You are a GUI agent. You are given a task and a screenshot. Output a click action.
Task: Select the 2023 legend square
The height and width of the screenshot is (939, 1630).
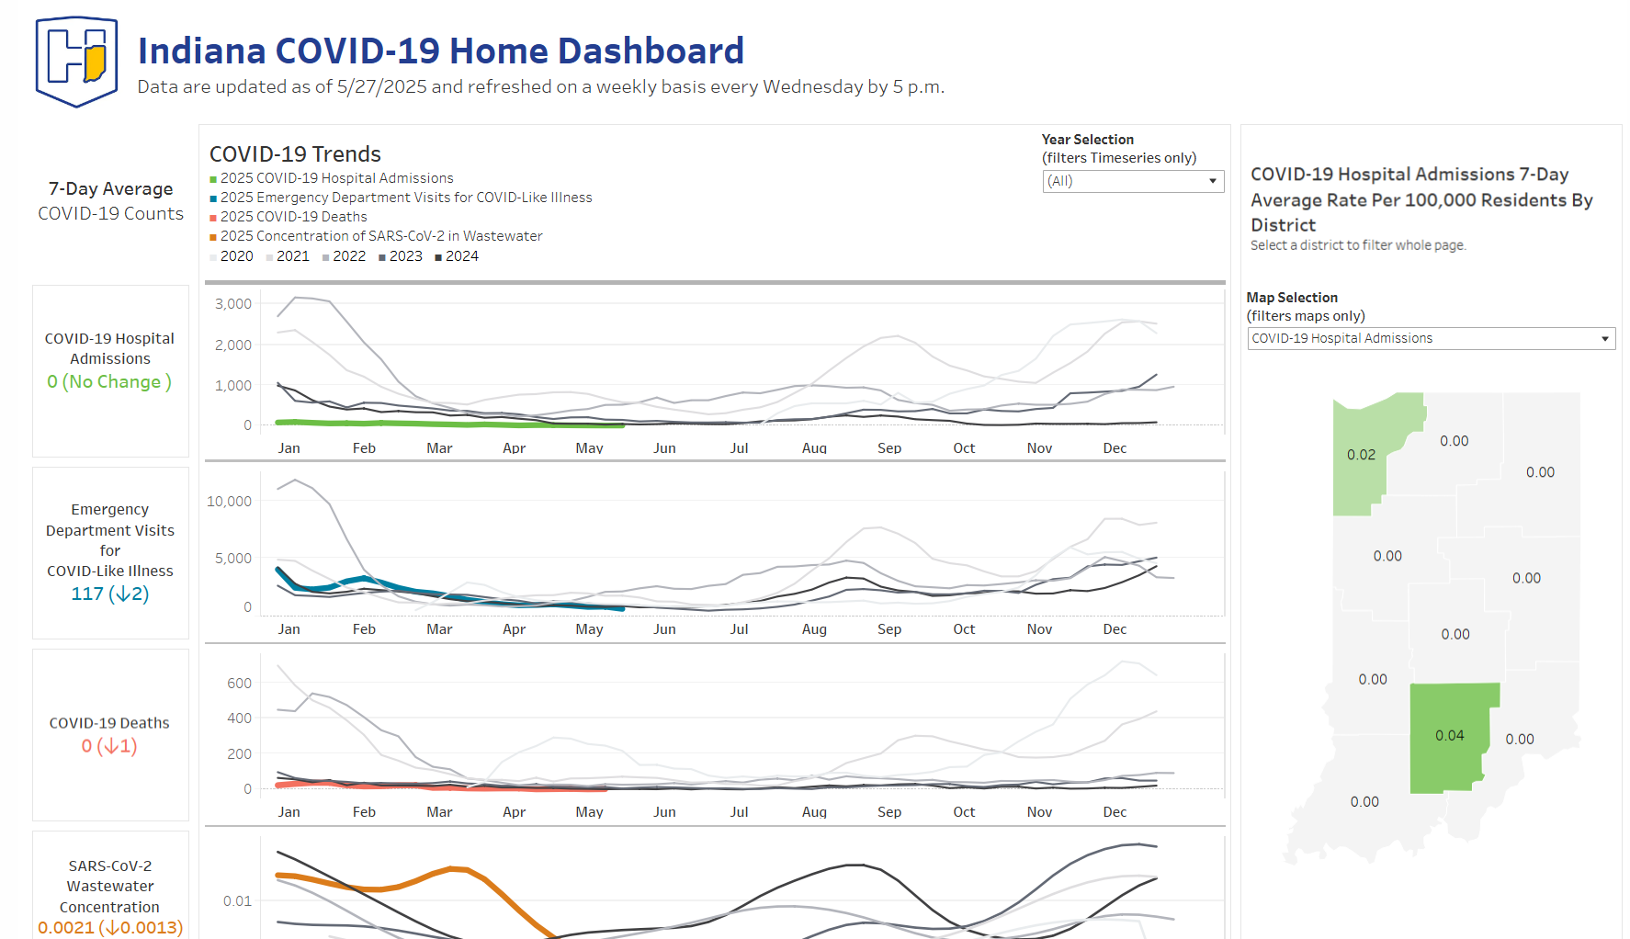[383, 256]
